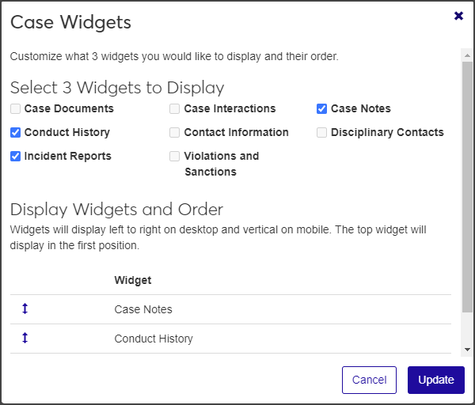This screenshot has height=405, width=475.
Task: Uncheck the Incident Reports checkbox
Action: [x=16, y=157]
